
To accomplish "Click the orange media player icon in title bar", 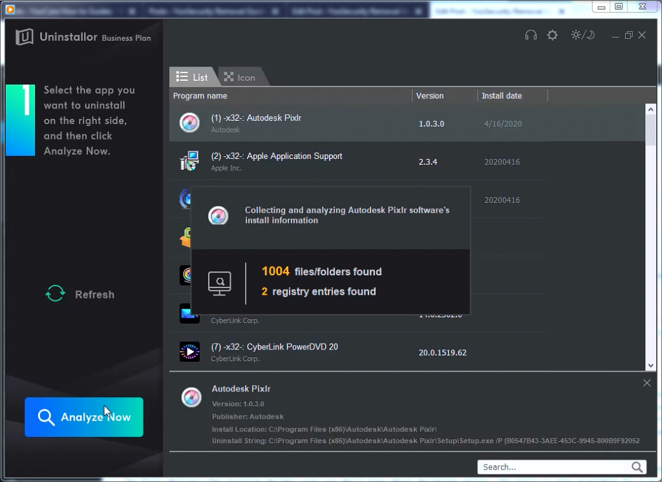I will (10, 9).
